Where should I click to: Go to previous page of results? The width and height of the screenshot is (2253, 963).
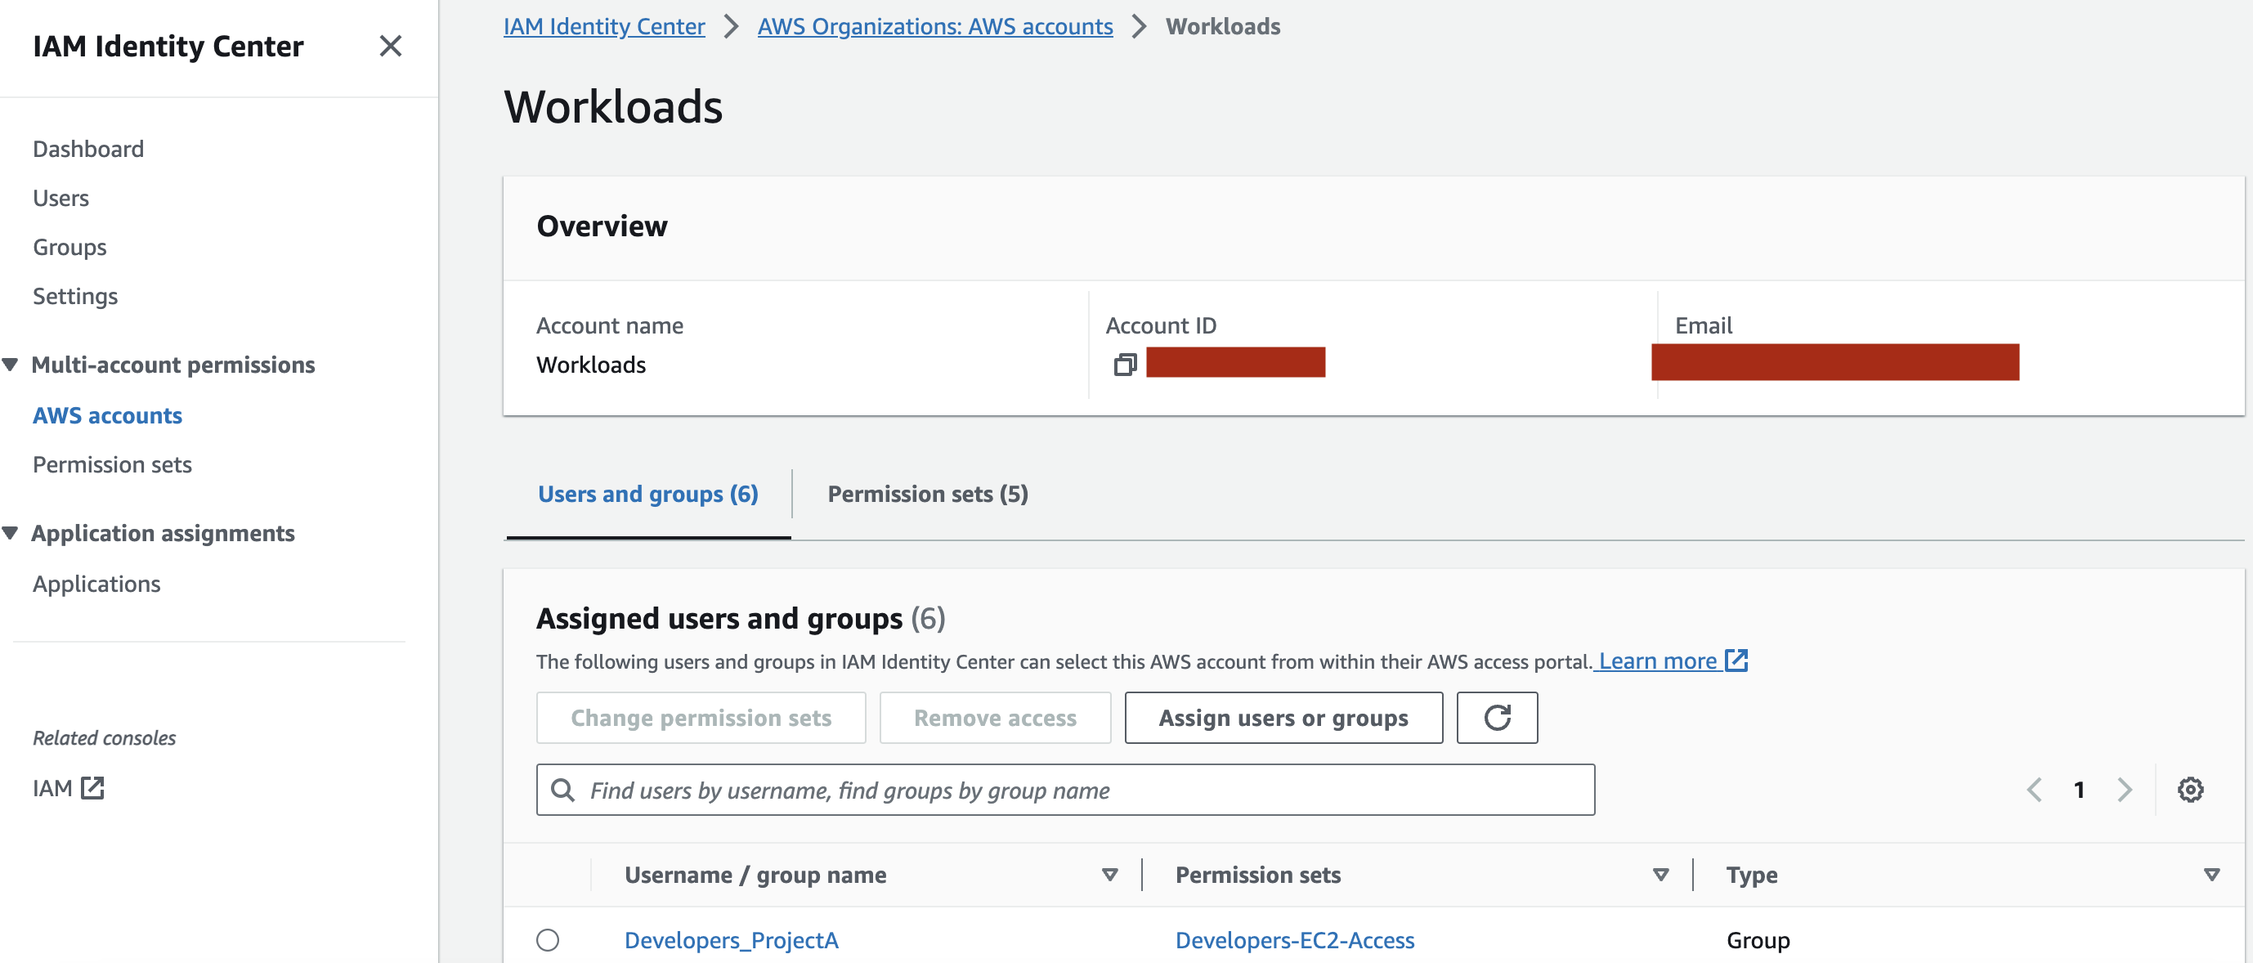2033,789
